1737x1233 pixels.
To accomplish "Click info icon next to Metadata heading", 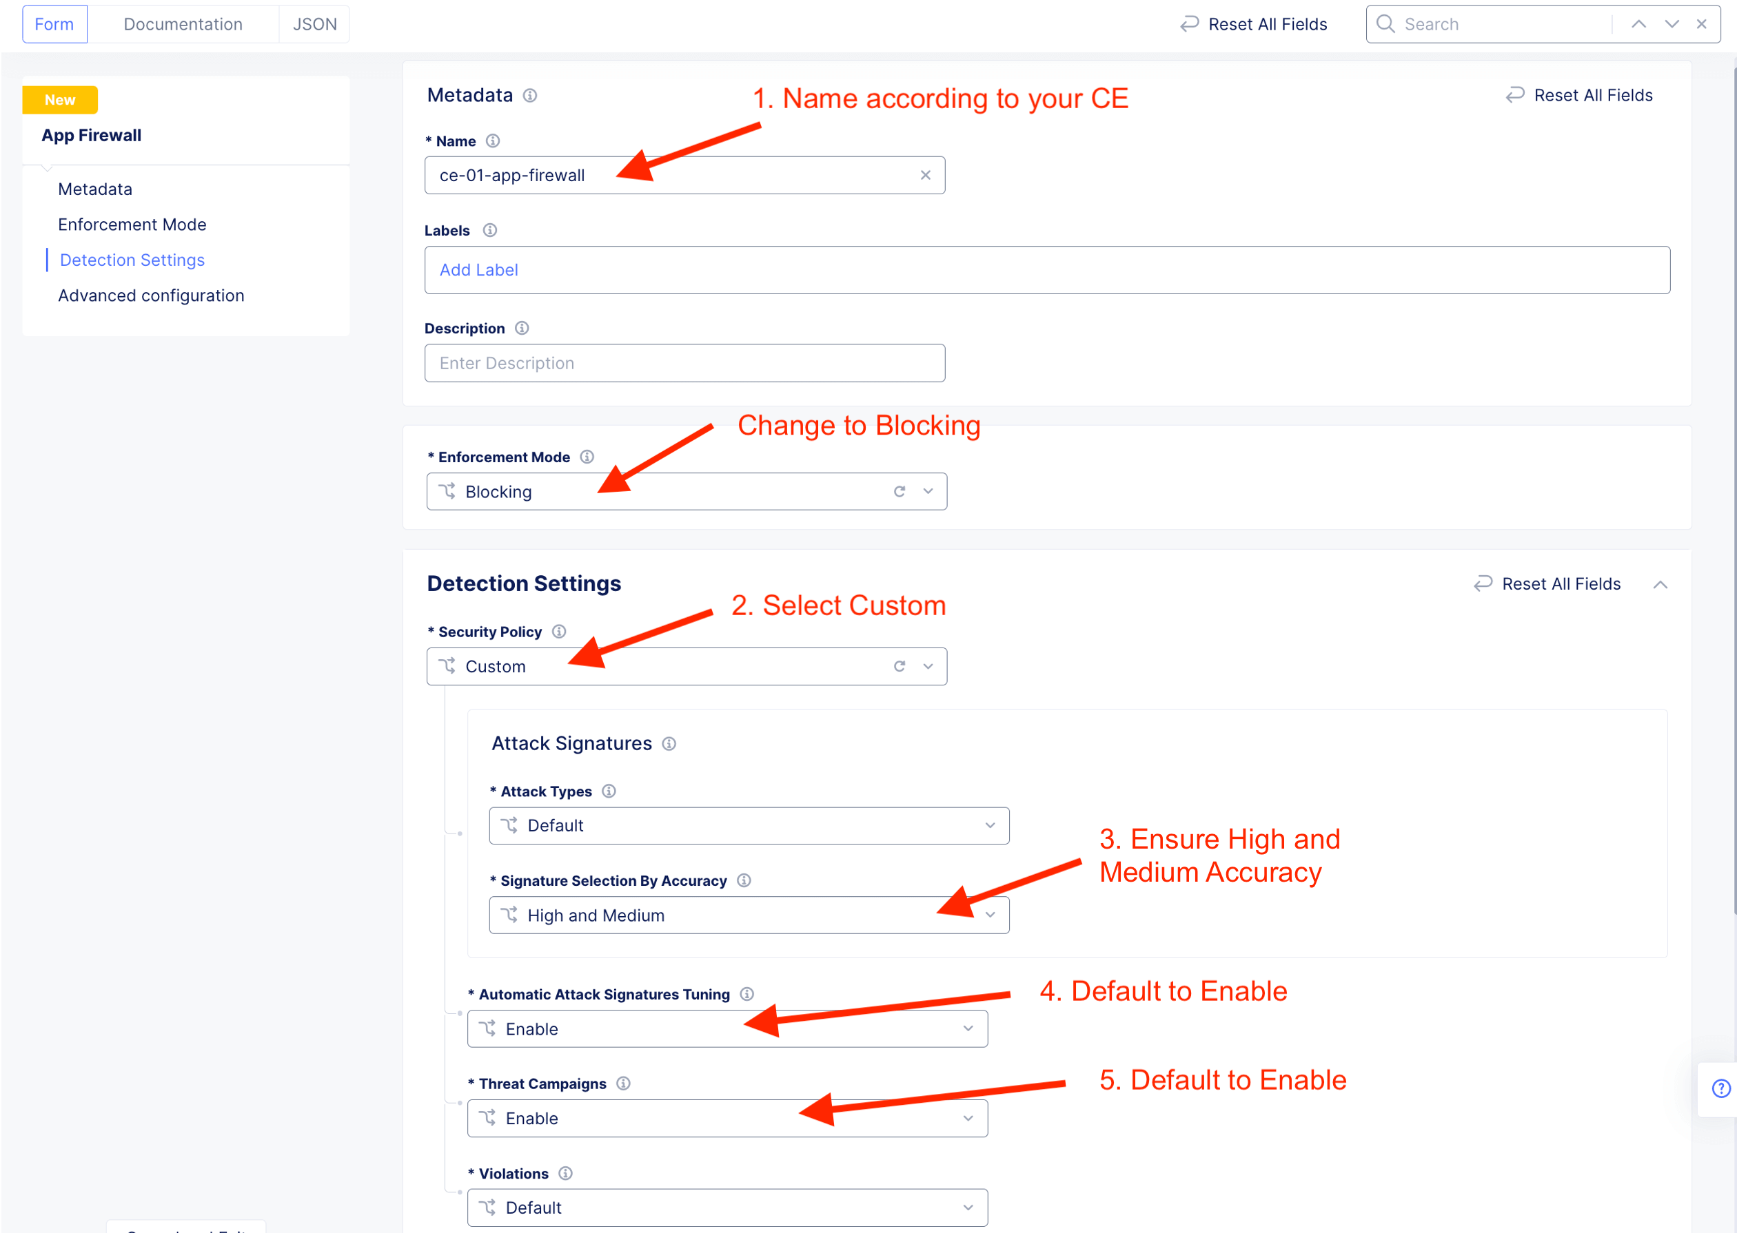I will (x=530, y=96).
